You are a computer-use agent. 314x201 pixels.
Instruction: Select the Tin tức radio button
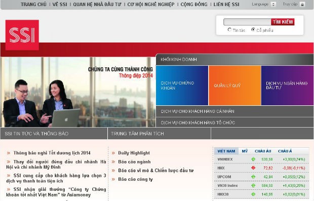[x=229, y=30]
